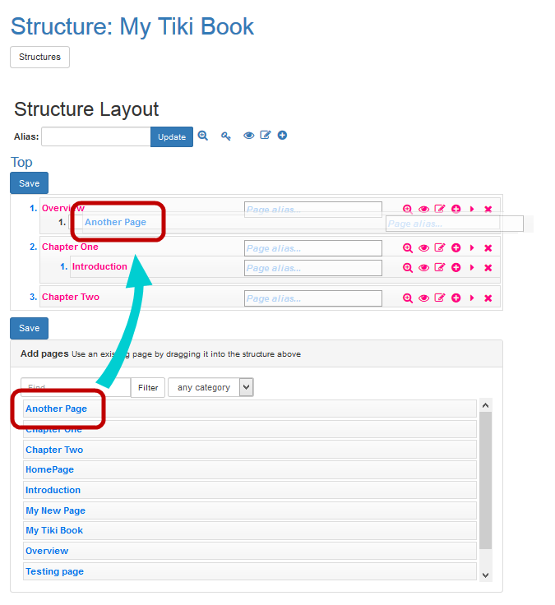Click the magnifier icon in Chapter One row
Viewport: 555px width, 605px height.
point(407,247)
